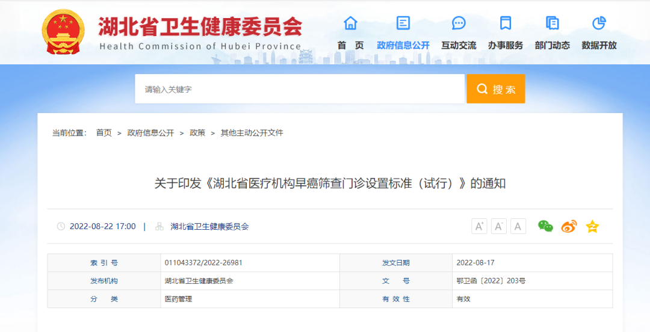
Task: Click the organization icon beside 湖北省卫生健康委员会
Action: pos(159,226)
